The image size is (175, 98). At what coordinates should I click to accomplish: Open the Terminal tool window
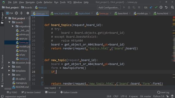[51, 92]
